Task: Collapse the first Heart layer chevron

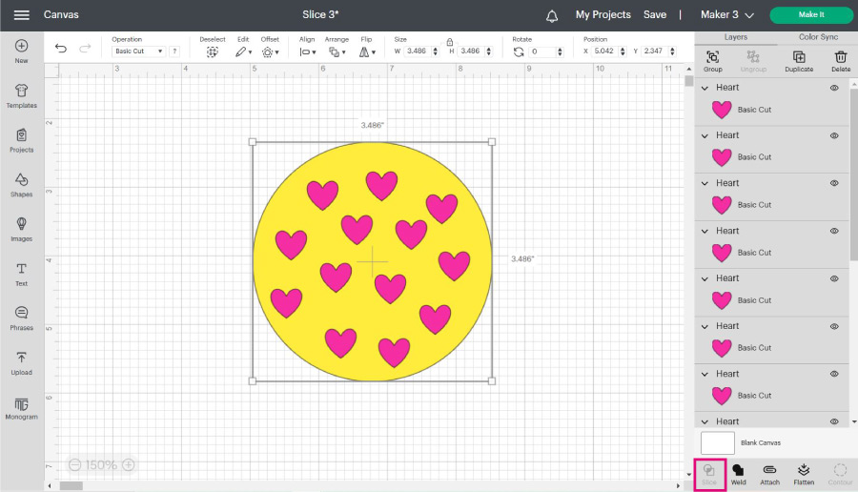Action: (705, 88)
